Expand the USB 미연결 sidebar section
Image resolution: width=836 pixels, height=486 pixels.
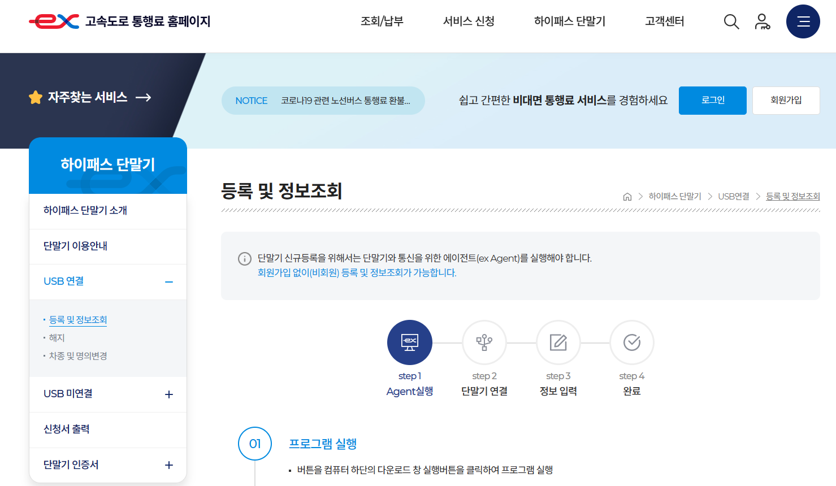coord(168,394)
